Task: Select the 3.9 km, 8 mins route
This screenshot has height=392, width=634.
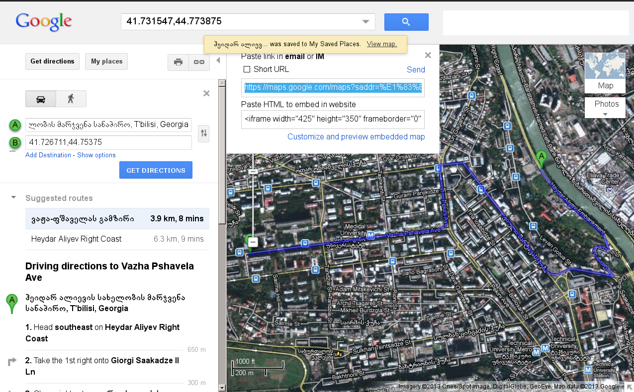Action: 117,219
